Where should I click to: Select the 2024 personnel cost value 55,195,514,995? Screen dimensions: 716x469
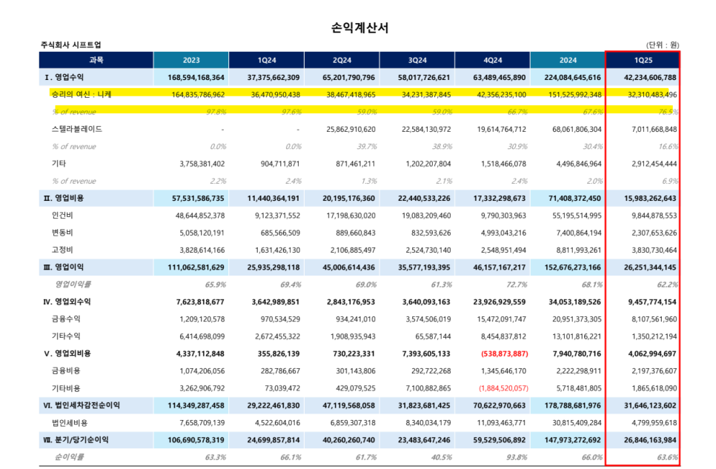click(x=577, y=216)
